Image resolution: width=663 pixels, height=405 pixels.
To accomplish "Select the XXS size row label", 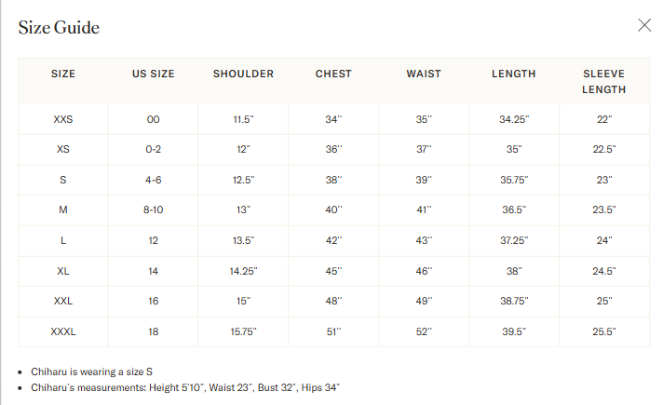I will 63,119.
